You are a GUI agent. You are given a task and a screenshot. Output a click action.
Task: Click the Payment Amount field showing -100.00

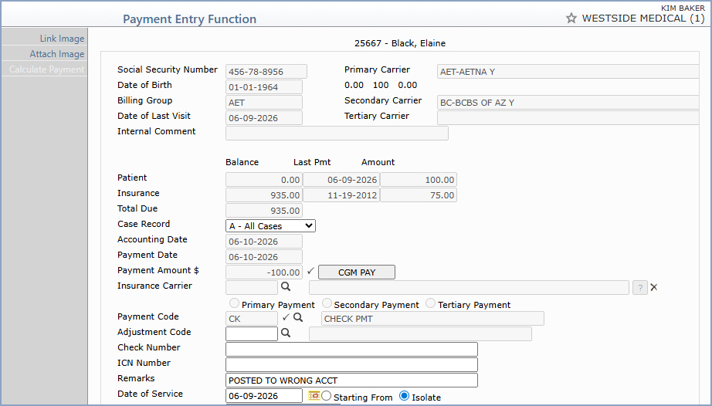pyautogui.click(x=264, y=272)
